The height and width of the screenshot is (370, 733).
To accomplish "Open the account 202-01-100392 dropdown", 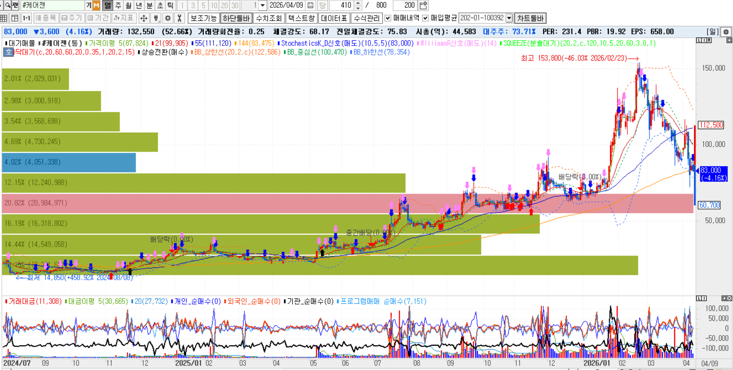I will (509, 18).
